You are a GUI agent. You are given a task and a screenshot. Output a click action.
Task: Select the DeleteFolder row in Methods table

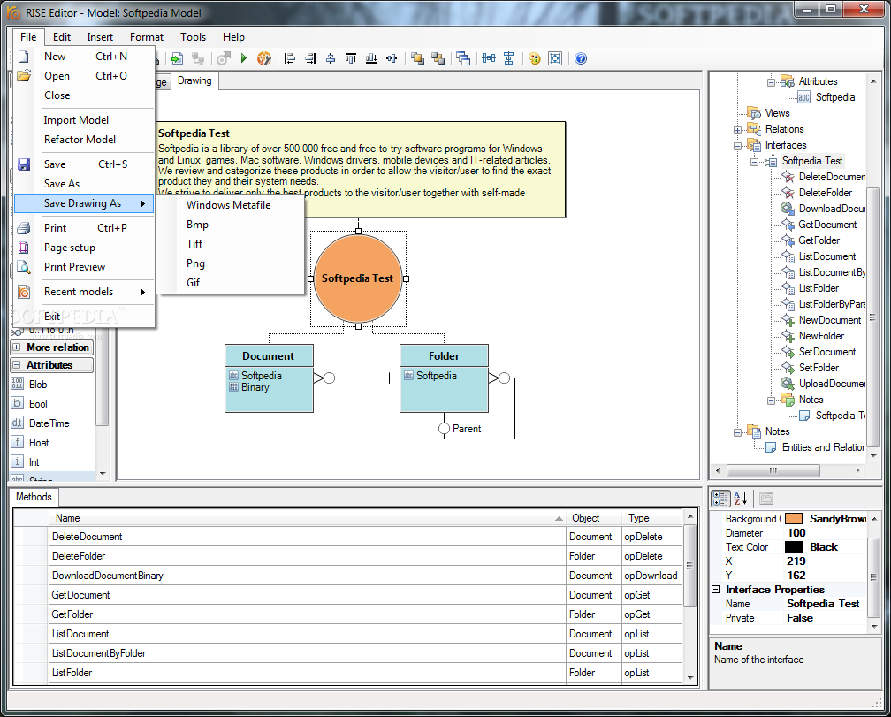click(347, 555)
